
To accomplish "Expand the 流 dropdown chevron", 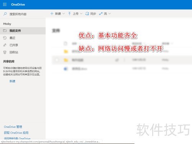I will [109, 13].
